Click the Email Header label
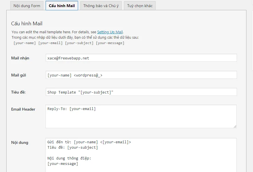253x172 pixels. click(23, 109)
